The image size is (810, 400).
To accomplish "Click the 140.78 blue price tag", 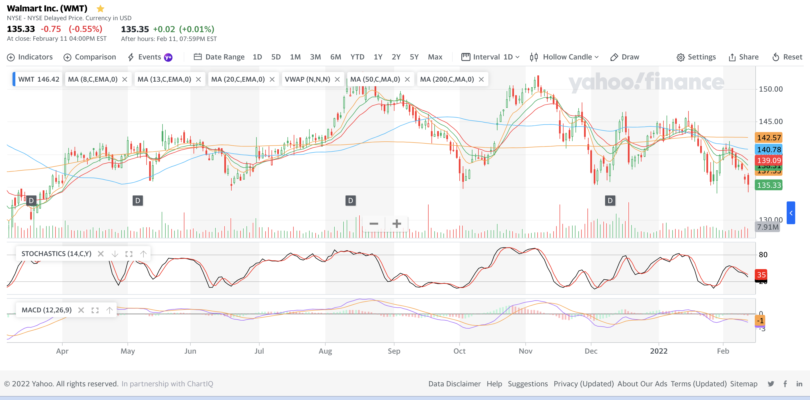I will [x=768, y=150].
